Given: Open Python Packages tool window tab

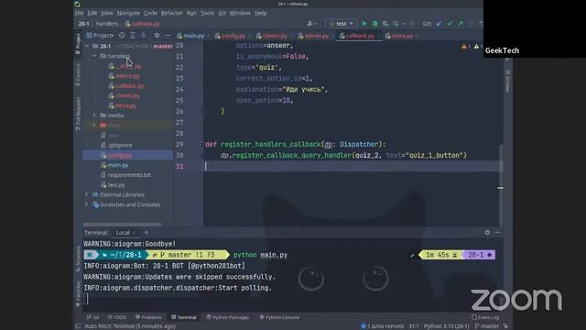Looking at the screenshot, I should coord(228,317).
